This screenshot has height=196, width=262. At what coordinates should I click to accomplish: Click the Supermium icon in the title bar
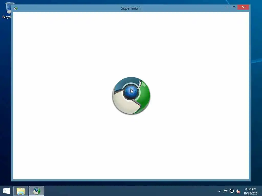click(16, 8)
